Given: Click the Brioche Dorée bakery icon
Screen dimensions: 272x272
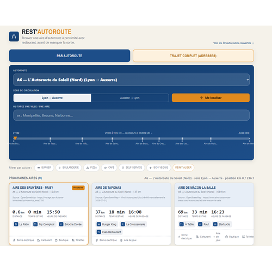Looking at the screenshot, I should click(x=61, y=224).
